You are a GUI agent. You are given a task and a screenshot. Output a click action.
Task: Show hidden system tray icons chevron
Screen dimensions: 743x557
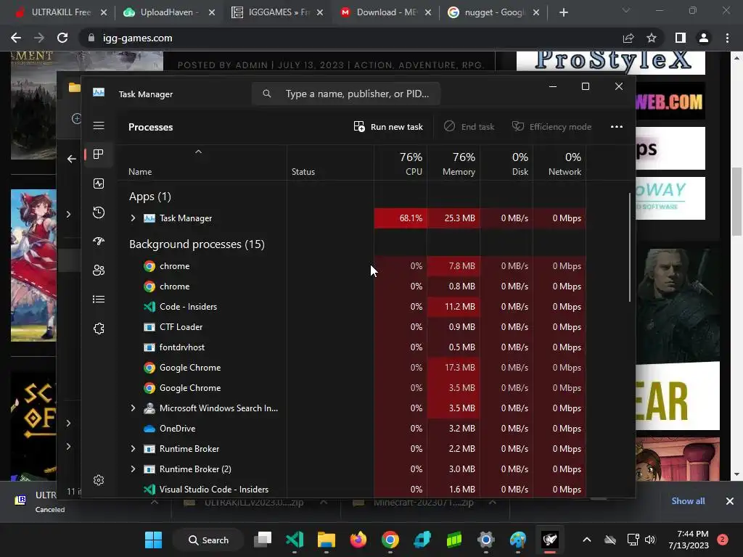pos(586,540)
